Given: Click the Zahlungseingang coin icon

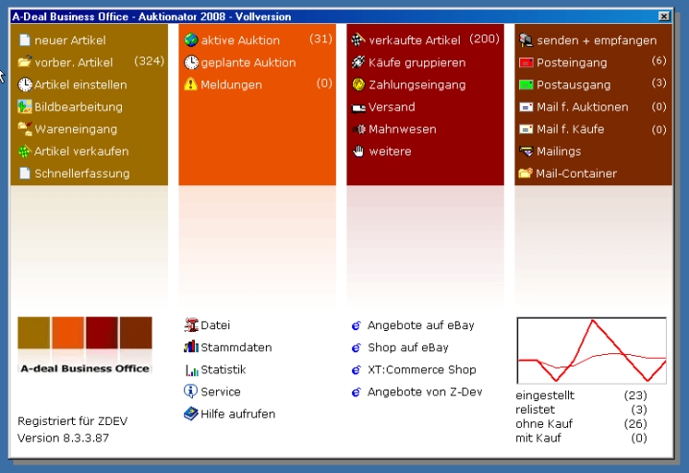Looking at the screenshot, I should click(358, 84).
